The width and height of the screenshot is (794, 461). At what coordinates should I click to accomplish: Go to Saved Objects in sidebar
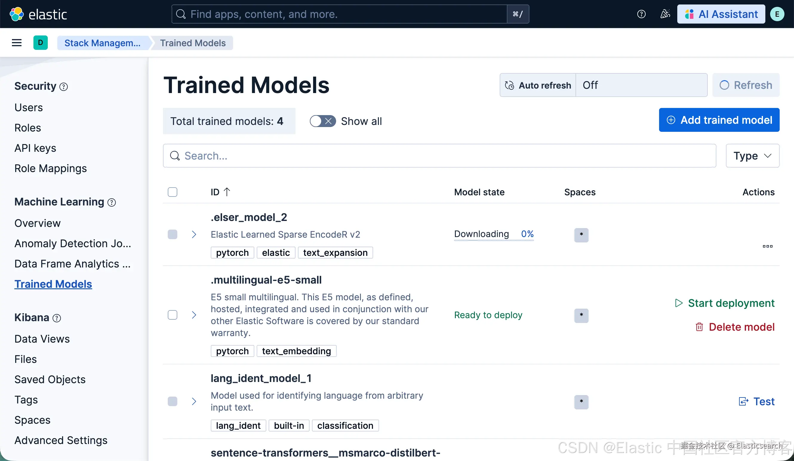pyautogui.click(x=50, y=380)
